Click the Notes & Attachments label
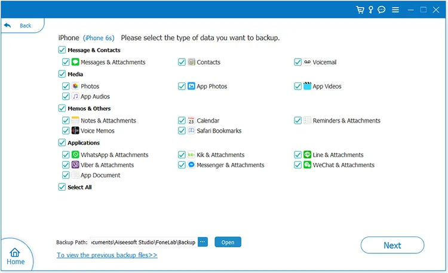This screenshot has width=448, height=273. [108, 121]
